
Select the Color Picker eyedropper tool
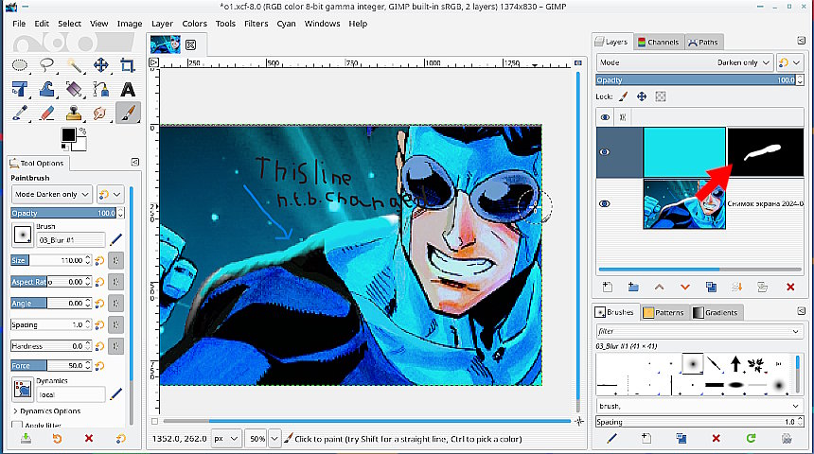[x=20, y=113]
